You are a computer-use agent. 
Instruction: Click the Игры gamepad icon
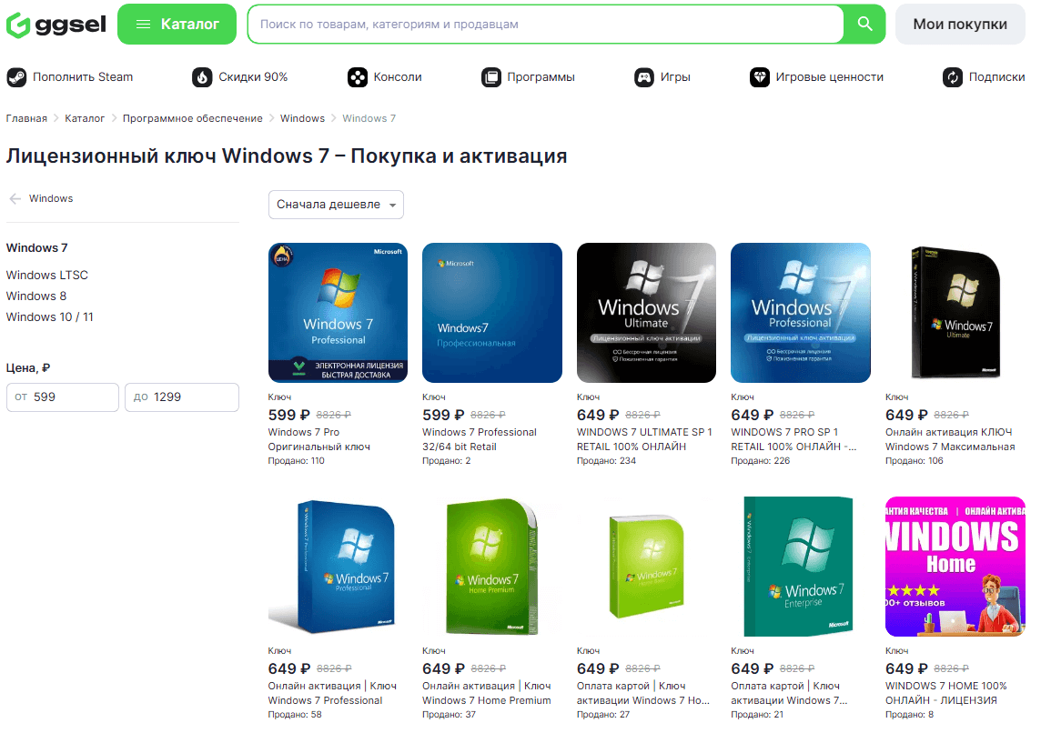[644, 77]
